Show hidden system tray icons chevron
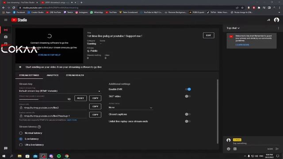The width and height of the screenshot is (283, 159). click(245, 156)
